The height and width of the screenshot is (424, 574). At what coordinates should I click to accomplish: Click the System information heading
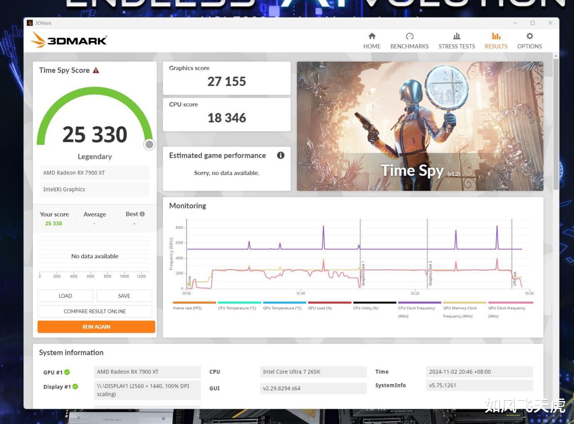click(71, 352)
